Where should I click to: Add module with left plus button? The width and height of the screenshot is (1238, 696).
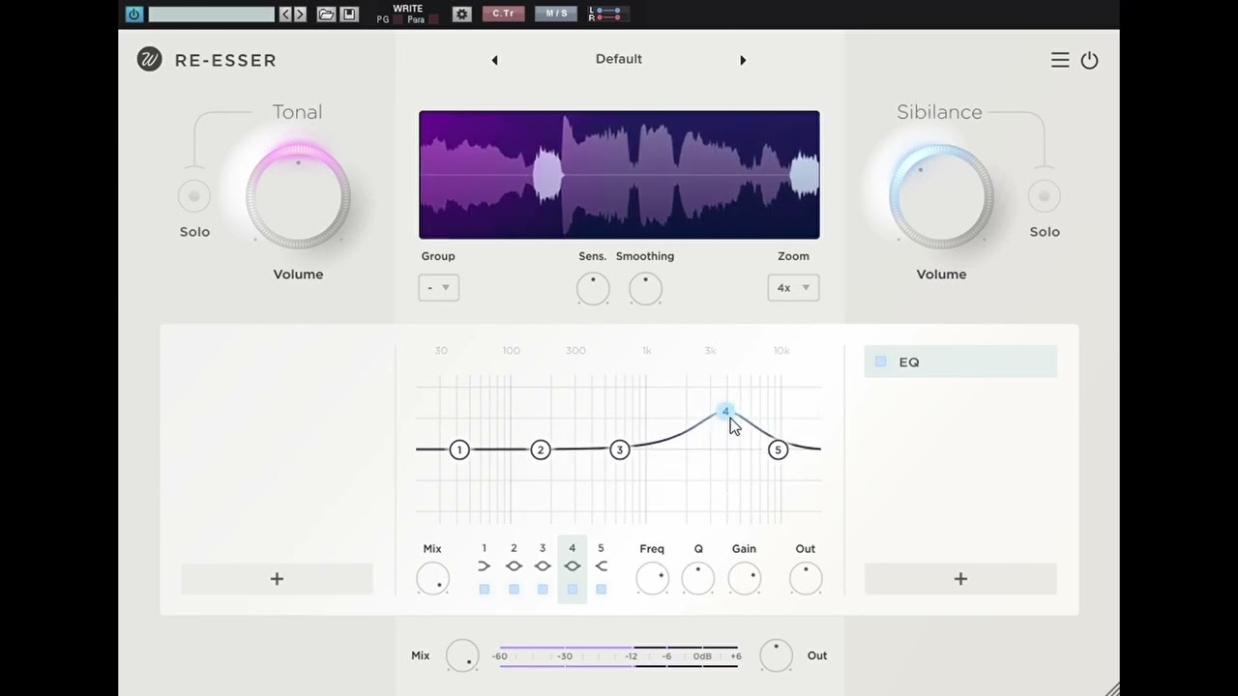[x=277, y=579]
